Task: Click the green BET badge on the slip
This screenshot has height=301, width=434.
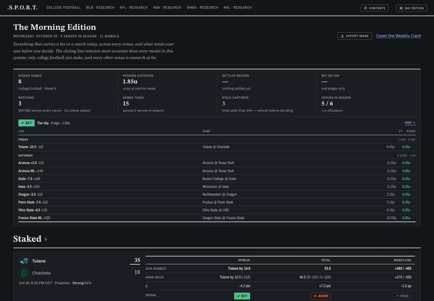Action: (x=27, y=123)
